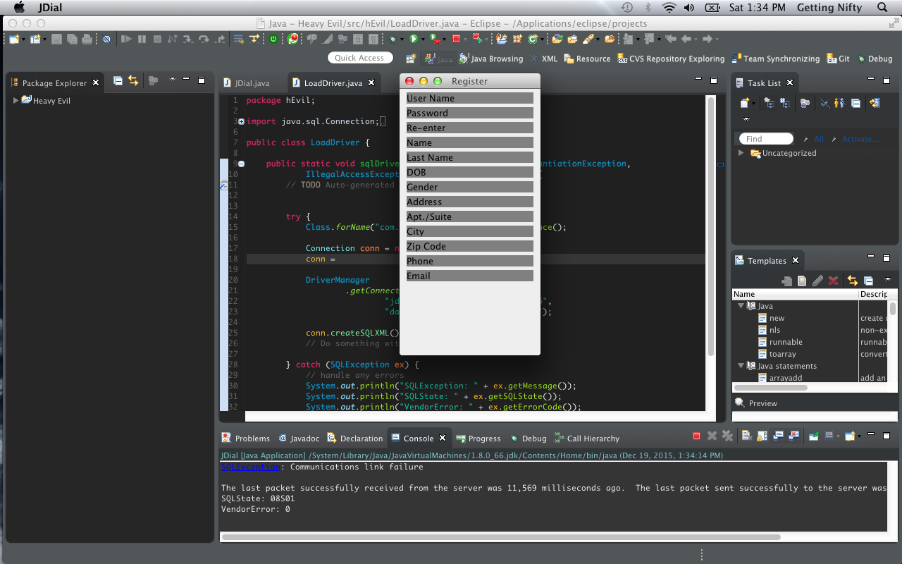Toggle Link with Editor in Templates view
The width and height of the screenshot is (902, 564).
pos(853,281)
